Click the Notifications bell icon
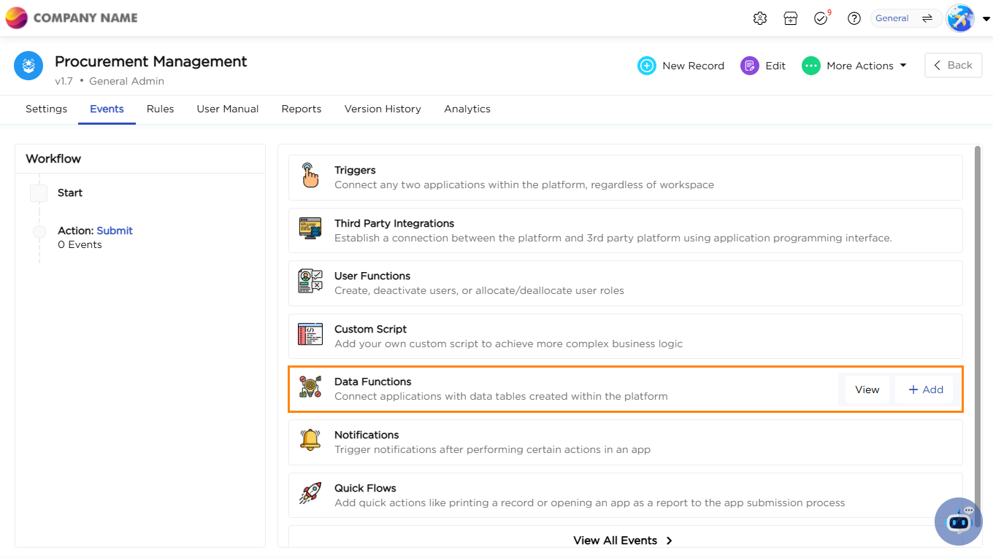Screen dimensions: 993x558 coord(310,441)
